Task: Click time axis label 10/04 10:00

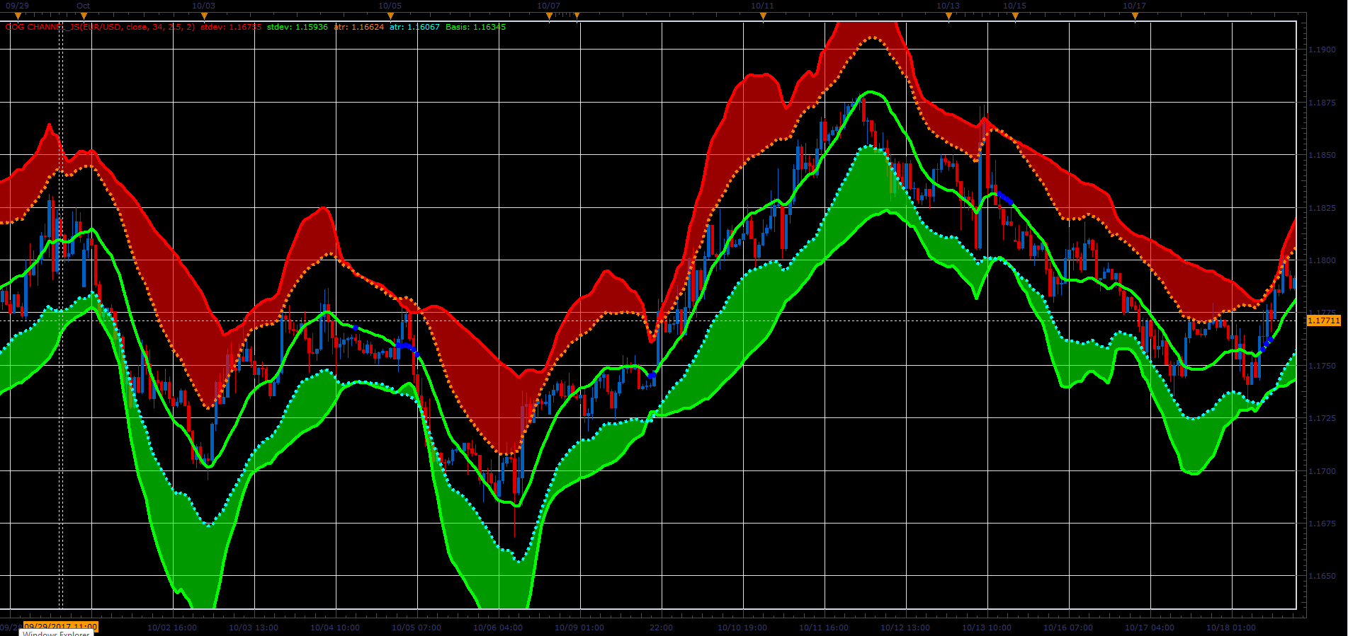Action: (x=335, y=628)
